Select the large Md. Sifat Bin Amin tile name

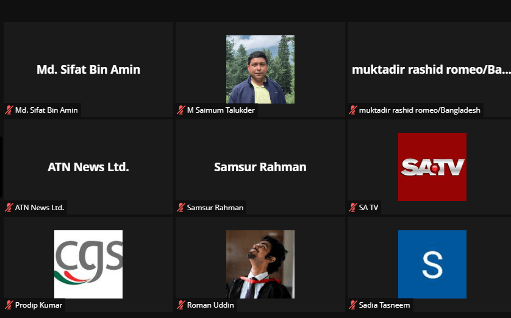(x=88, y=69)
